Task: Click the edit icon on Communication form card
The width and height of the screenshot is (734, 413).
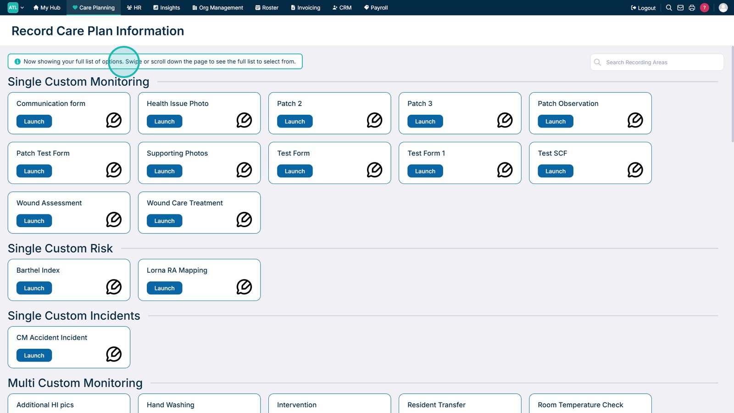Action: point(114,120)
